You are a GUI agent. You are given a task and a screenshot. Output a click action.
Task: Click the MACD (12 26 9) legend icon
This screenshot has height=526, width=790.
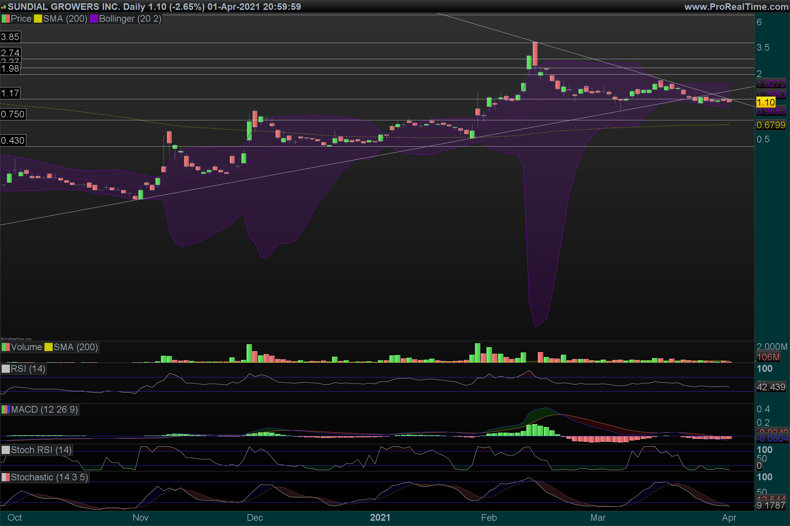6,410
